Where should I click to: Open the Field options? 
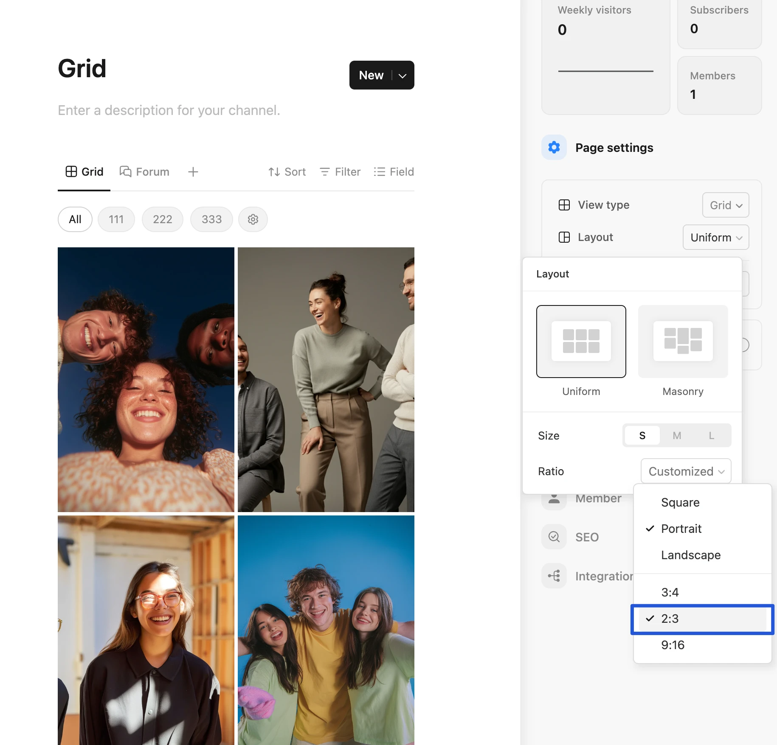pyautogui.click(x=394, y=172)
